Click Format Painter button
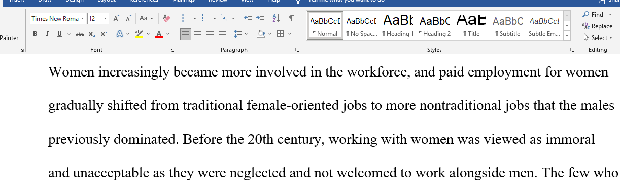 coord(10,38)
